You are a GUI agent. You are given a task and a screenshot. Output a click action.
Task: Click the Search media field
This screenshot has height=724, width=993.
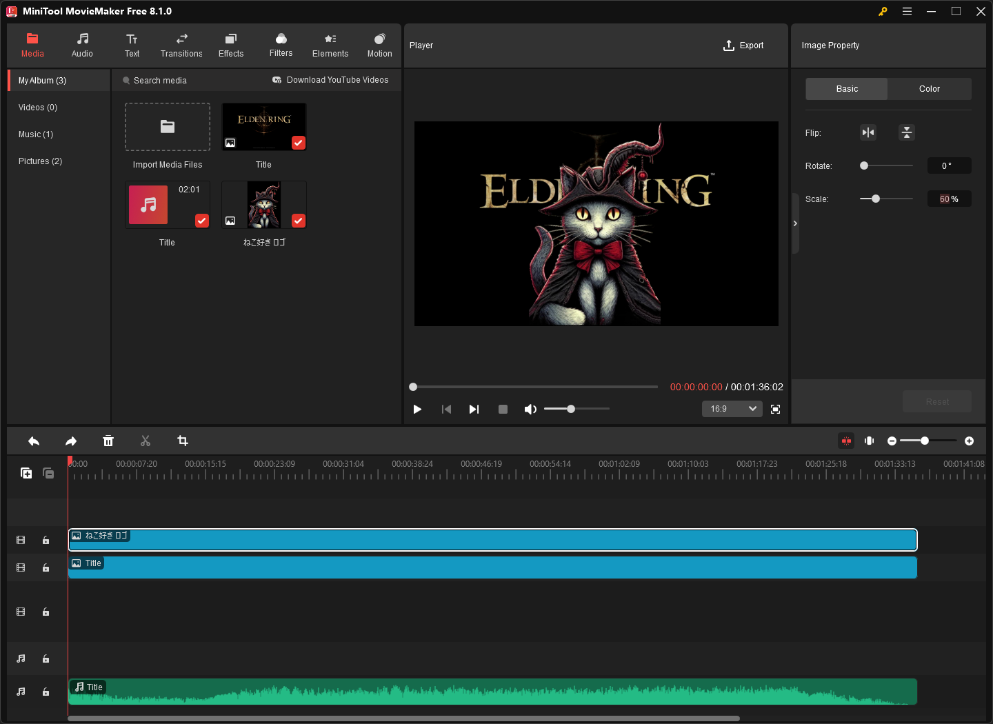[161, 81]
